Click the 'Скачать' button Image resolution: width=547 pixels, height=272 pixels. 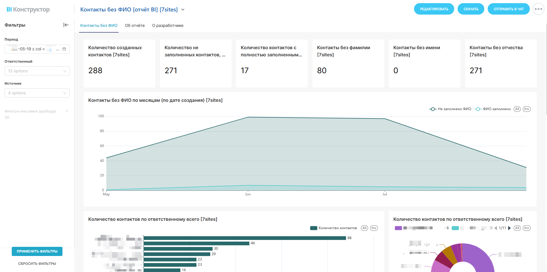click(x=471, y=9)
